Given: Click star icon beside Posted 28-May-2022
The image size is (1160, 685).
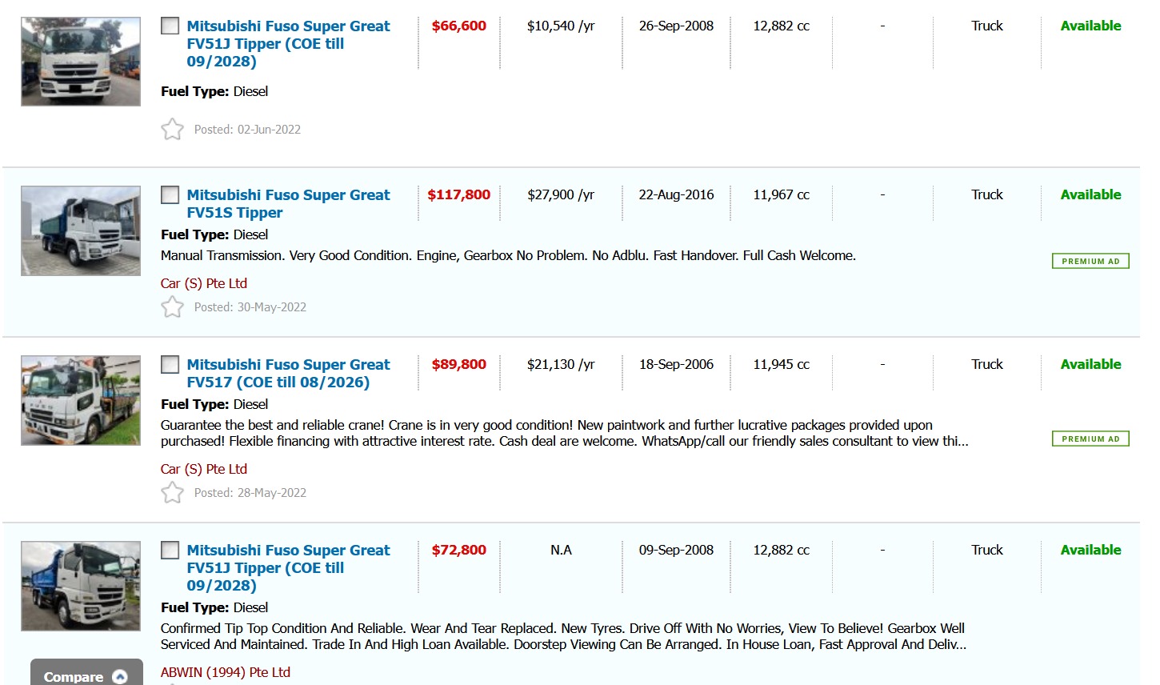Looking at the screenshot, I should 172,492.
